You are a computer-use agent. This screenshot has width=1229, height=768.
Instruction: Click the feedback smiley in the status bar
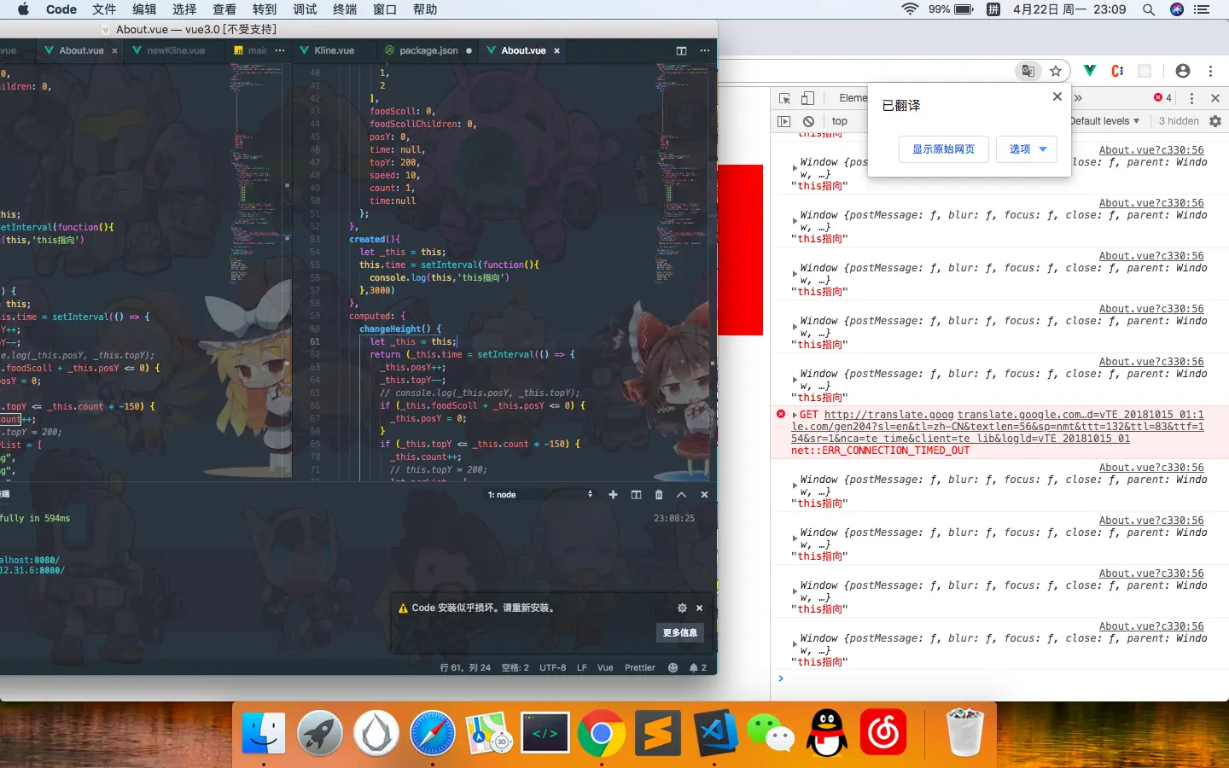tap(673, 668)
